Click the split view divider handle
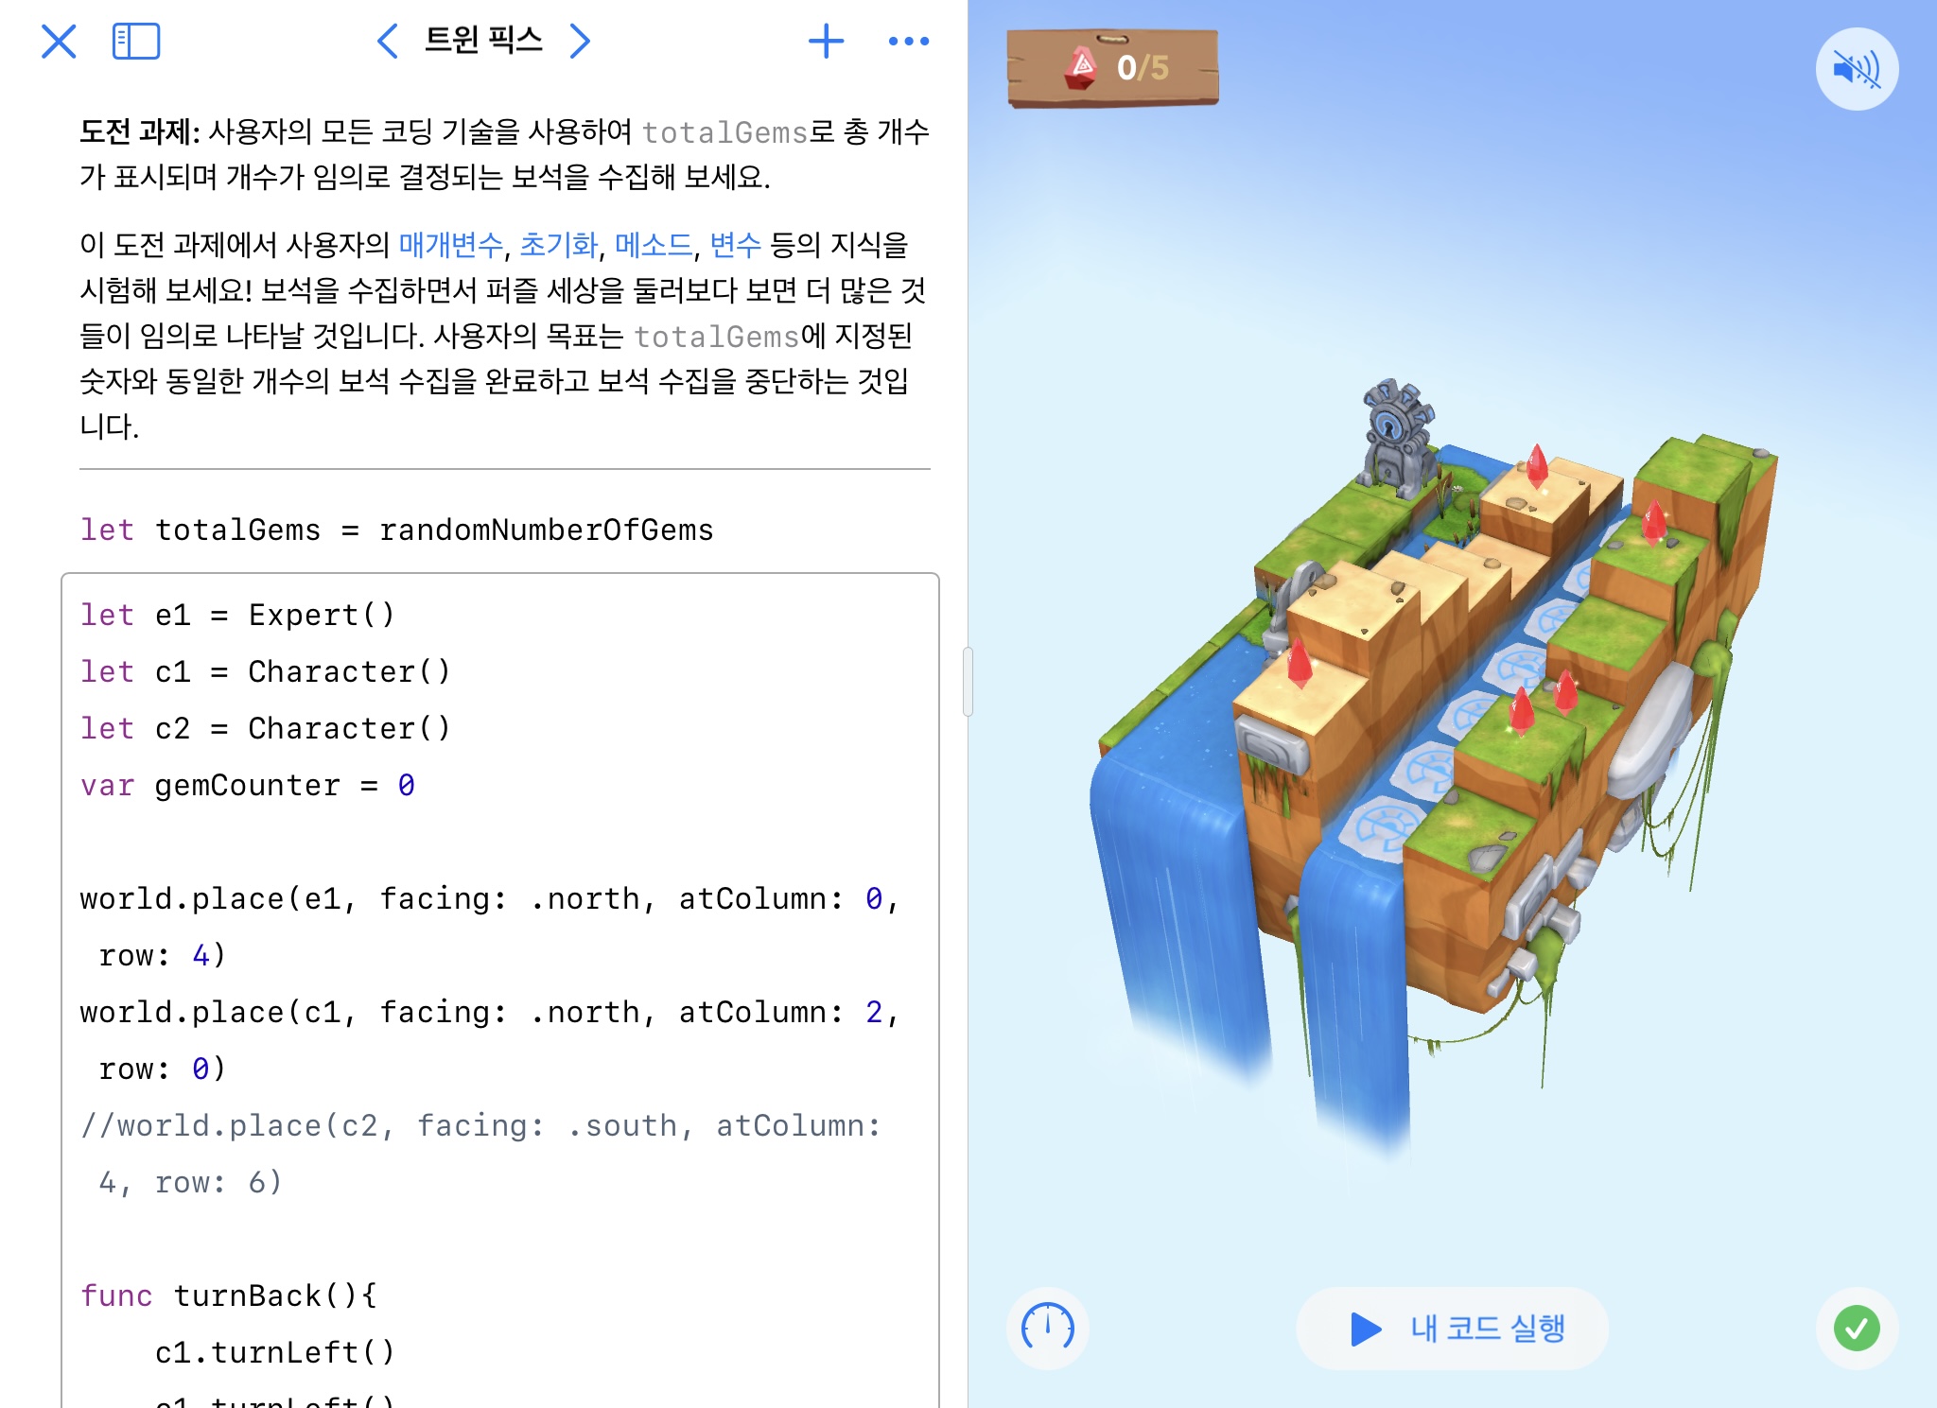1937x1408 pixels. click(x=968, y=682)
